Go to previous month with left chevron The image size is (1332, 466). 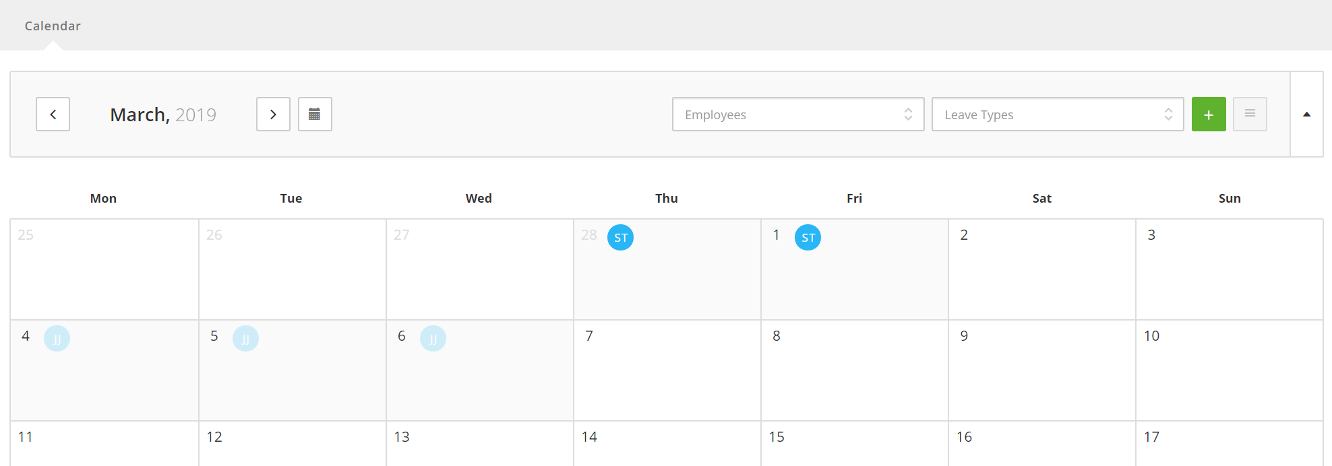(x=53, y=114)
